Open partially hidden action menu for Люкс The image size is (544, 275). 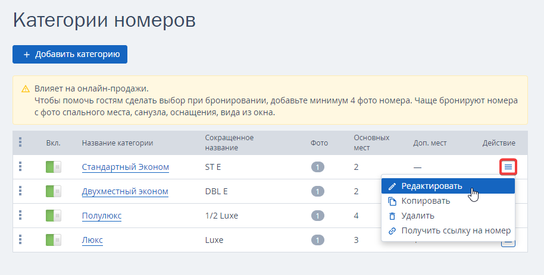click(x=508, y=244)
